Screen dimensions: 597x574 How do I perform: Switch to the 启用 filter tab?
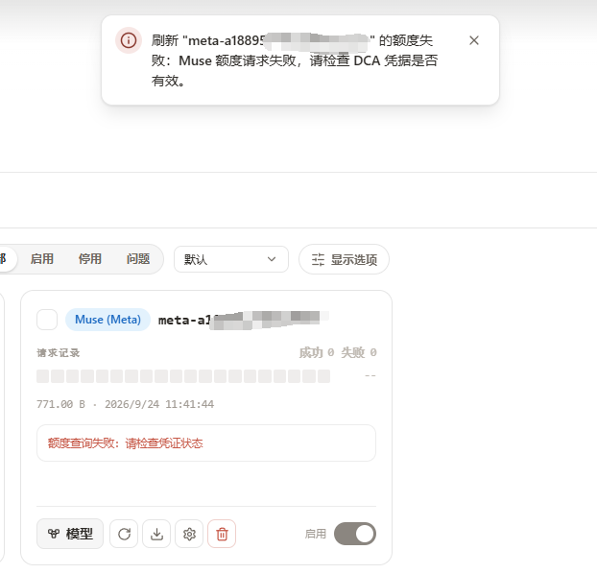coord(42,259)
